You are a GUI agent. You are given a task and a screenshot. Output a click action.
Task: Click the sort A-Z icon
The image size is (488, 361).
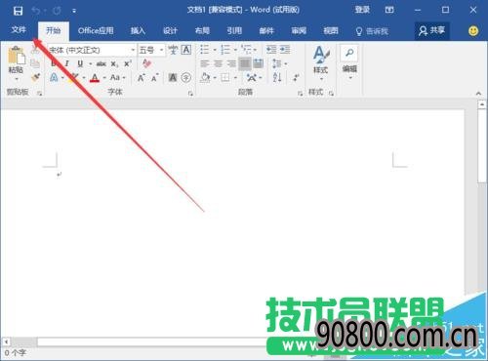tap(277, 77)
